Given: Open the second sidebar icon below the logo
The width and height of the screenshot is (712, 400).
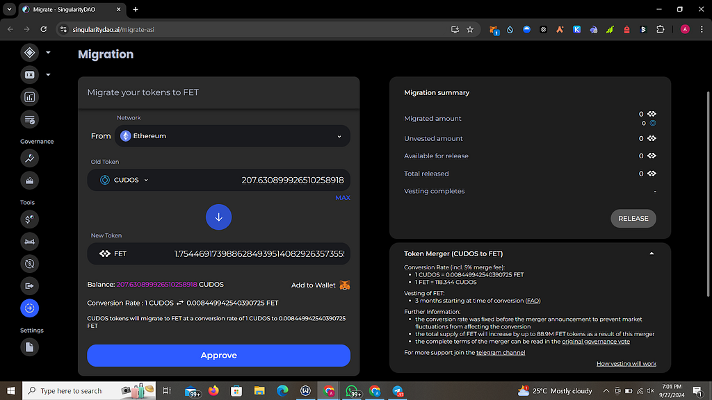Looking at the screenshot, I should 29,75.
